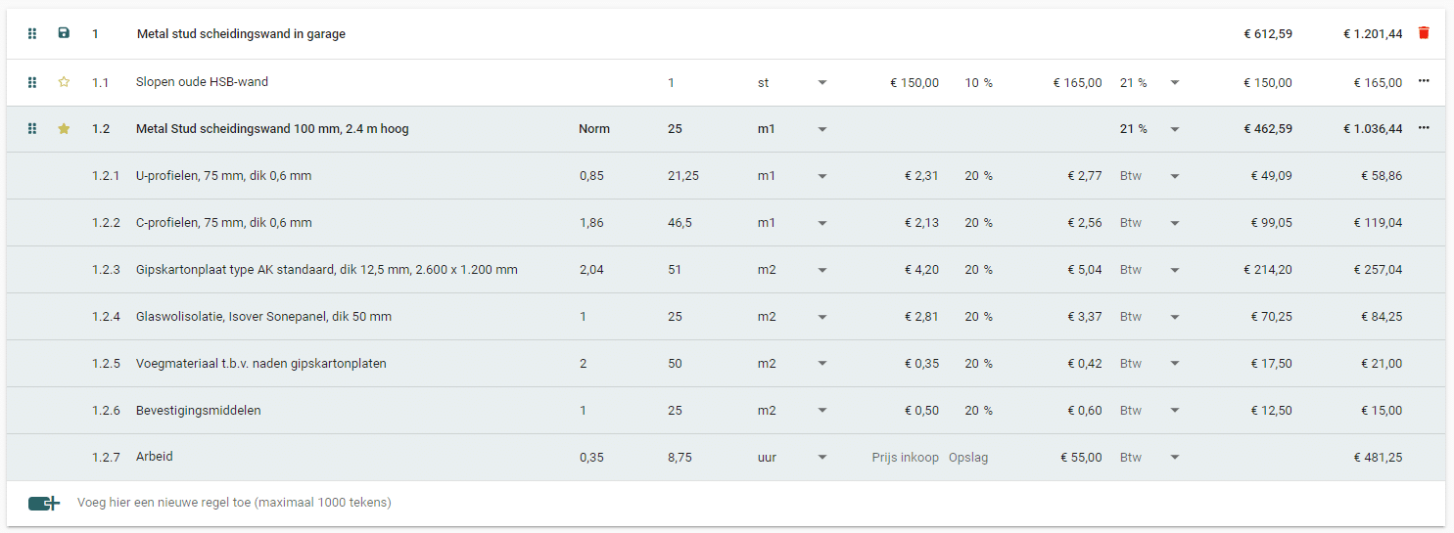Open the 21 % VAT dropdown on row 1.1
1454x533 pixels.
(1175, 83)
